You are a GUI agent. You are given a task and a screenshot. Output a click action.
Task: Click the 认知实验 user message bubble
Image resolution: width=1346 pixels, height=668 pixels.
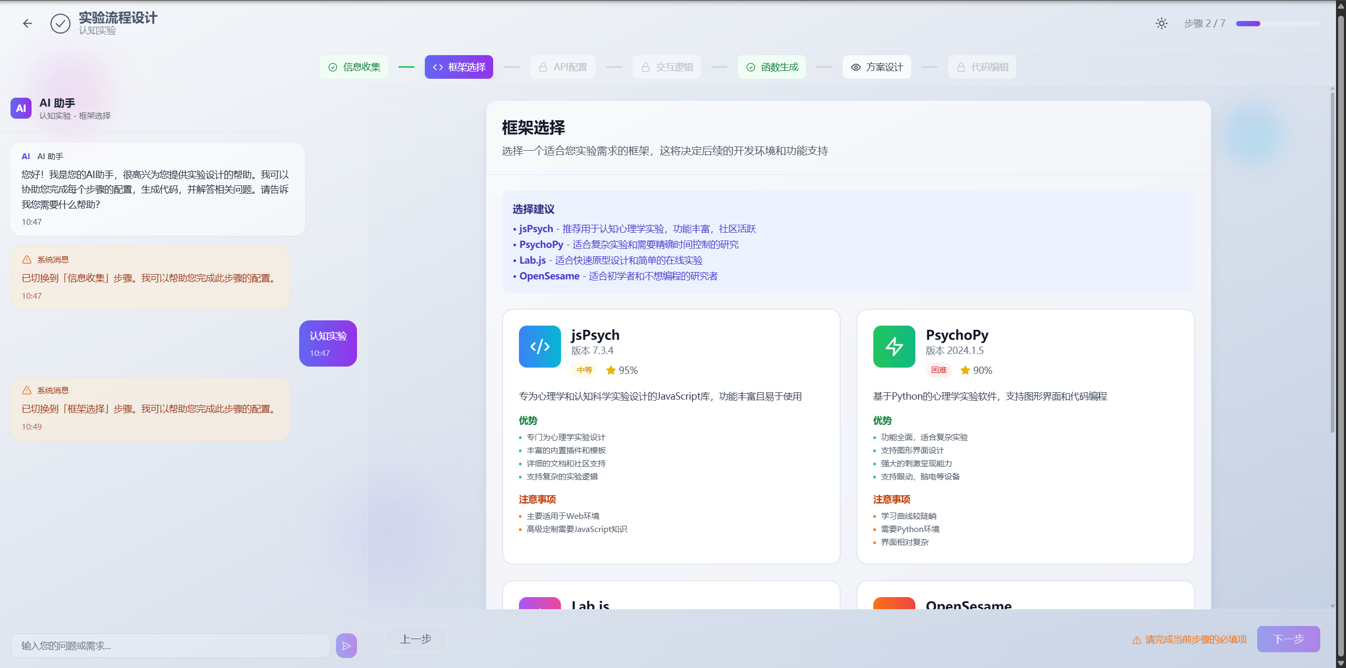328,343
